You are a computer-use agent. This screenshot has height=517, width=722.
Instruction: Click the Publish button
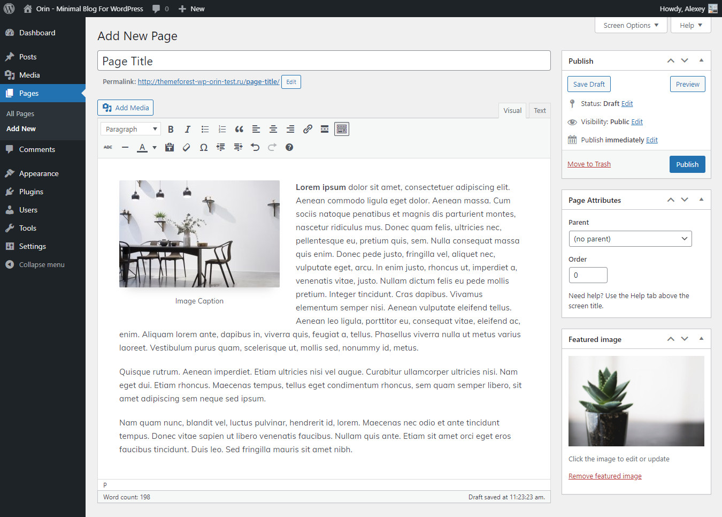pos(687,164)
